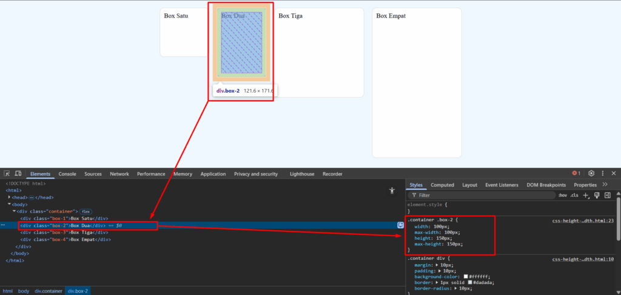The height and width of the screenshot is (295, 621).
Task: Select the Computed sidebar tab
Action: (442, 185)
